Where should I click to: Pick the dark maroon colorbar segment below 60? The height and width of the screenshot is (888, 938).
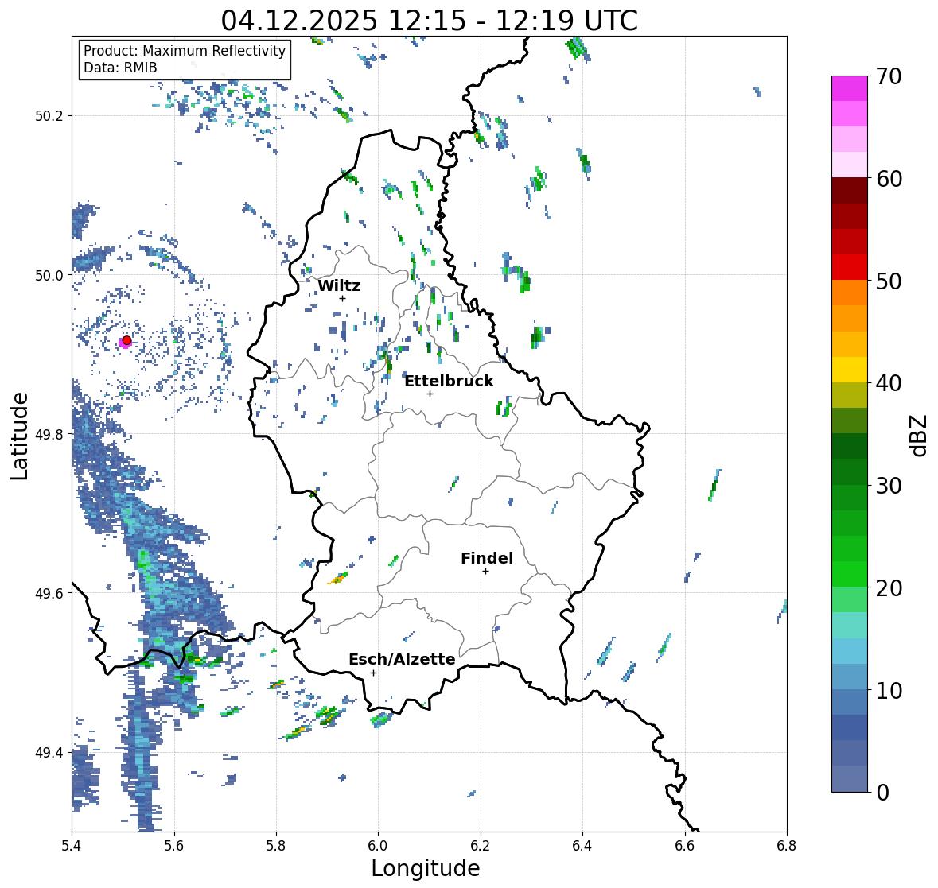coord(850,190)
